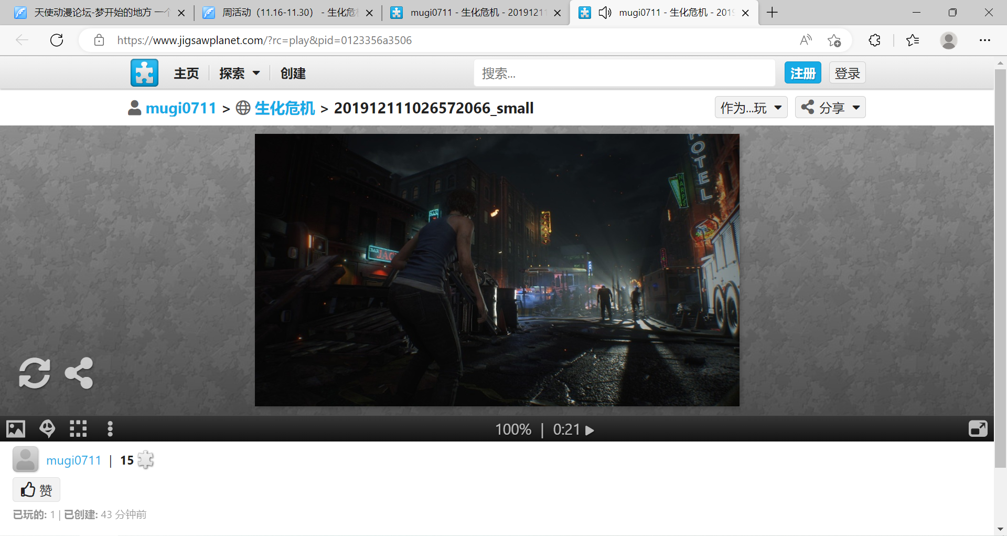Open the read aloud feature
This screenshot has height=536, width=1007.
click(x=806, y=40)
